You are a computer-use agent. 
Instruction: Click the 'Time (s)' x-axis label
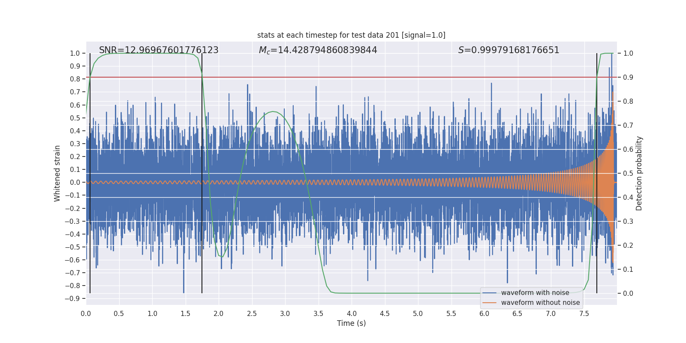351,323
